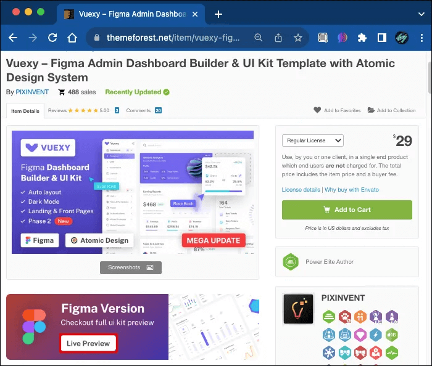Open the extensions puzzle piece menu
The width and height of the screenshot is (432, 366).
point(362,38)
